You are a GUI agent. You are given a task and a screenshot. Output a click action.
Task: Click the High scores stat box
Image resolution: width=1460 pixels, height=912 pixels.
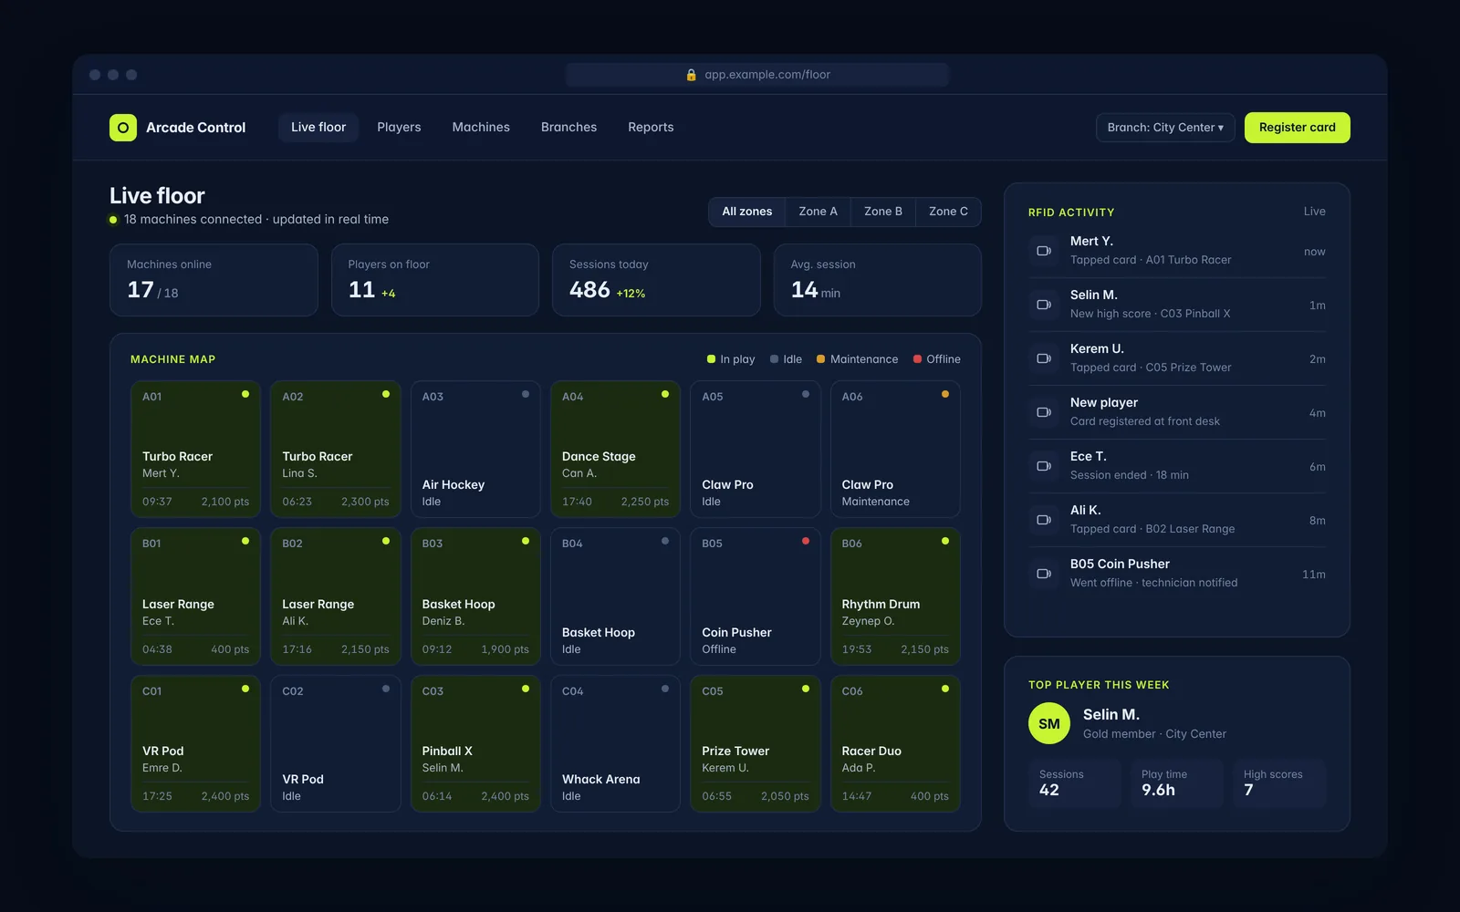pos(1279,783)
